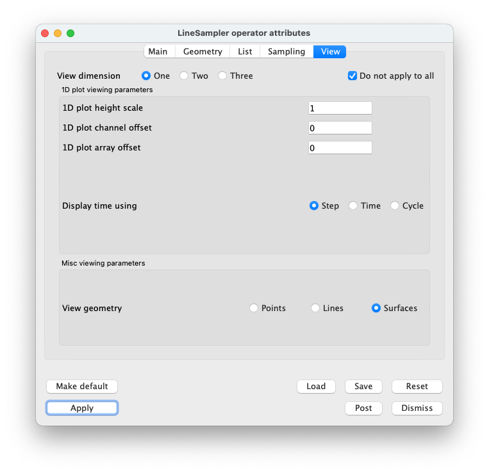This screenshot has height=473, width=489.
Task: Dismiss the LineSampler window
Action: coord(417,408)
